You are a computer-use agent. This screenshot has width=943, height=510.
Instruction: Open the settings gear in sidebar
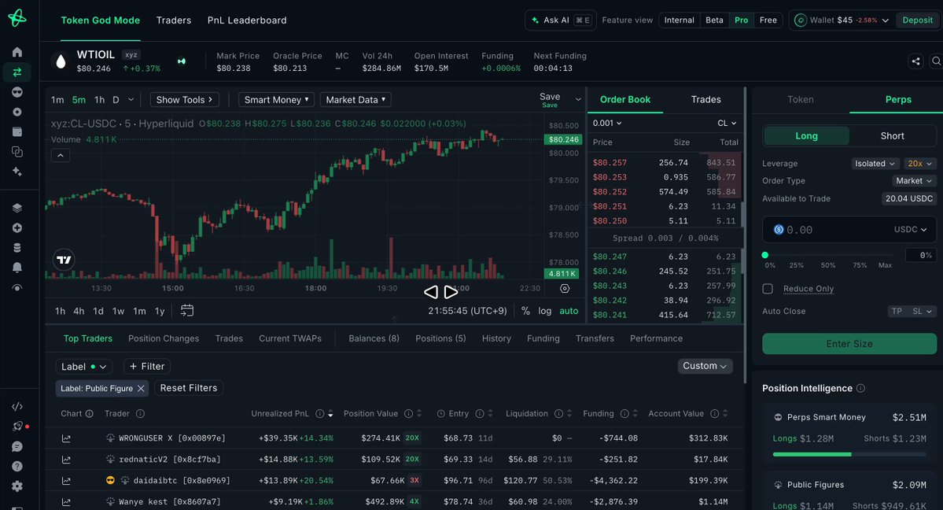pyautogui.click(x=17, y=486)
